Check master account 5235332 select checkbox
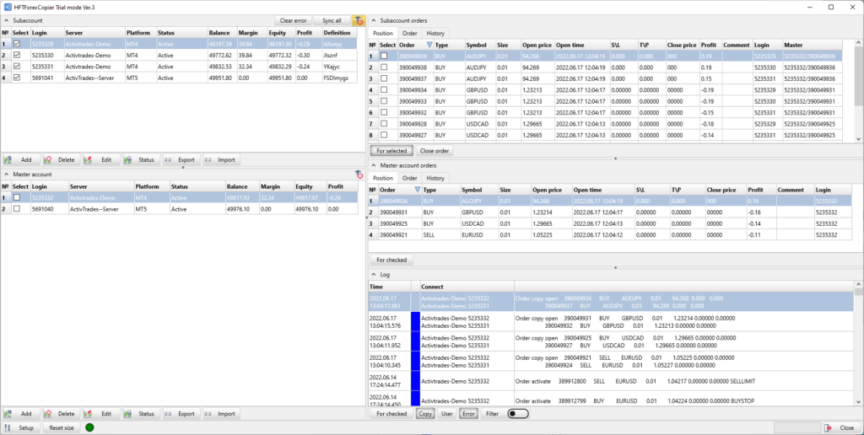 coord(17,197)
